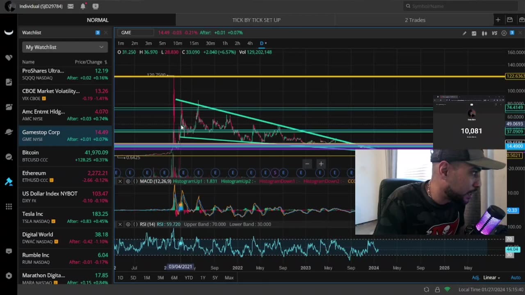This screenshot has height=295, width=525.
Task: Select Rumble Inc in watchlist
Action: pos(65,258)
